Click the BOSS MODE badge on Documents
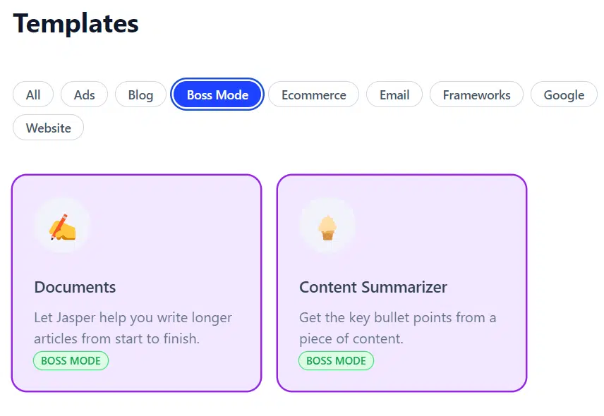Viewport: 604px width, 416px height. pos(71,361)
